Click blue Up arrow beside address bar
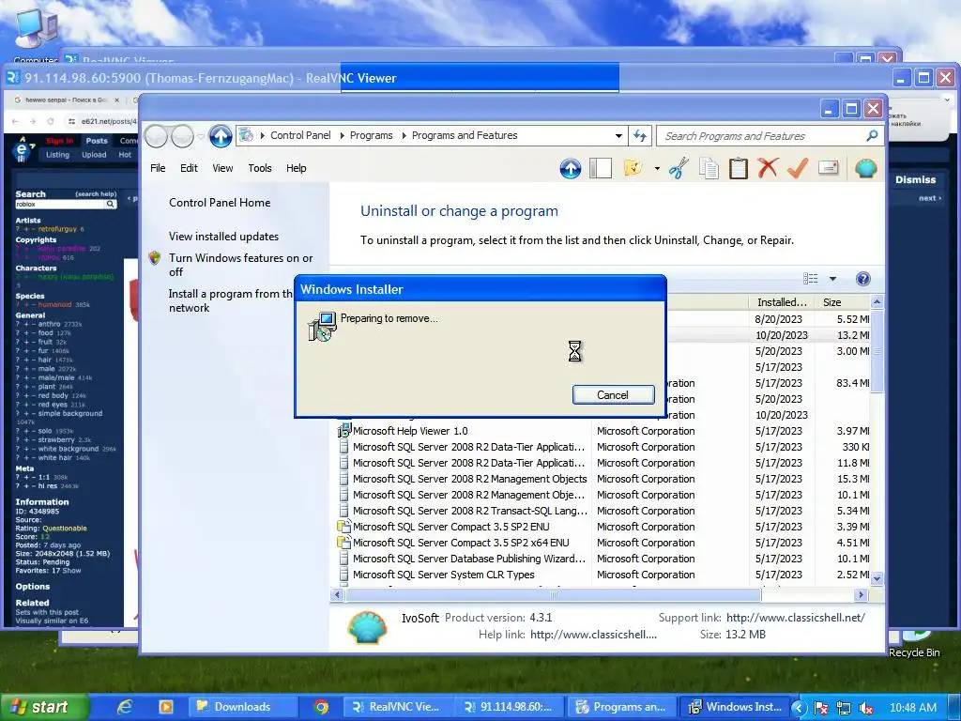 click(x=220, y=136)
